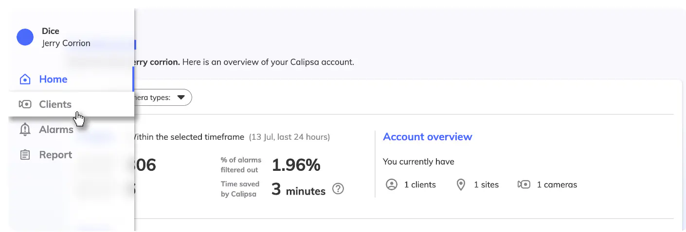Click the cameras icon in account overview
The image size is (686, 232).
524,184
